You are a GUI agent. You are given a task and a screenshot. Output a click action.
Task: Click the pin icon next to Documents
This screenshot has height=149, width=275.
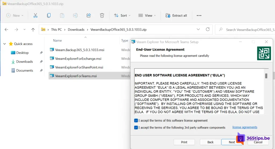point(41,70)
